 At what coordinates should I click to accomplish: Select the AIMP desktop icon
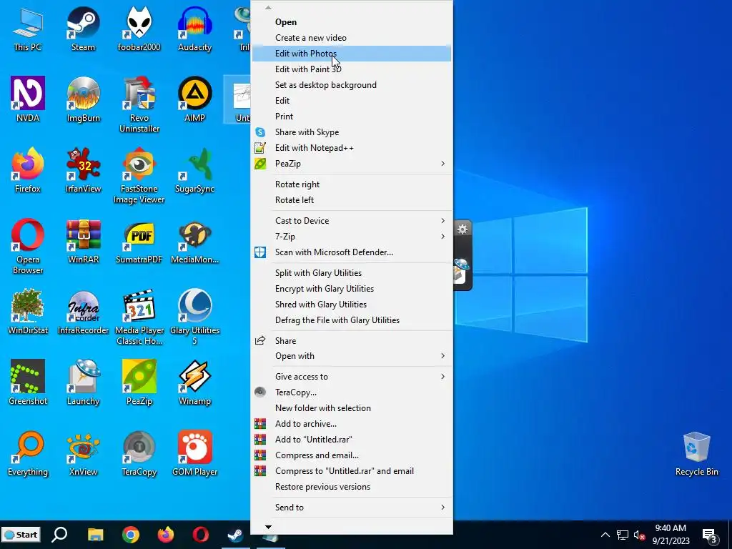point(194,99)
